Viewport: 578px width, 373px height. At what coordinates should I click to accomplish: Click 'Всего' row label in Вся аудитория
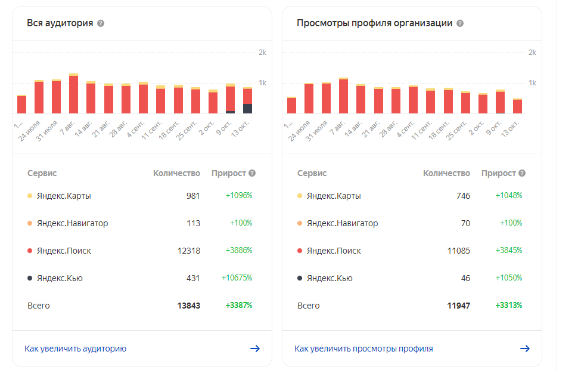[x=38, y=306]
